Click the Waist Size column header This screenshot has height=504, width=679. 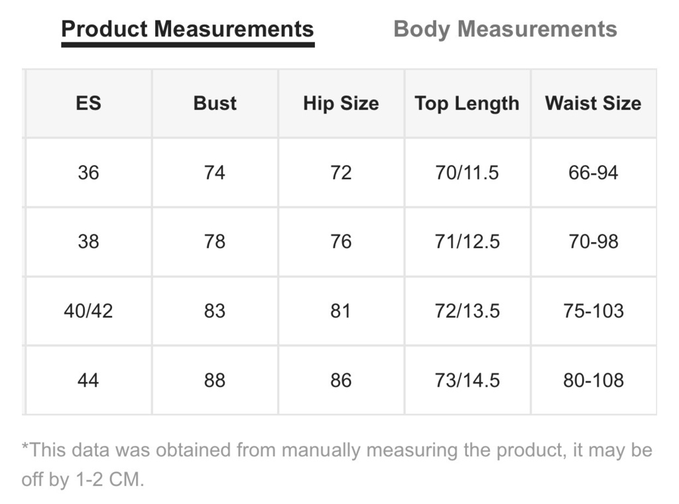coord(593,103)
